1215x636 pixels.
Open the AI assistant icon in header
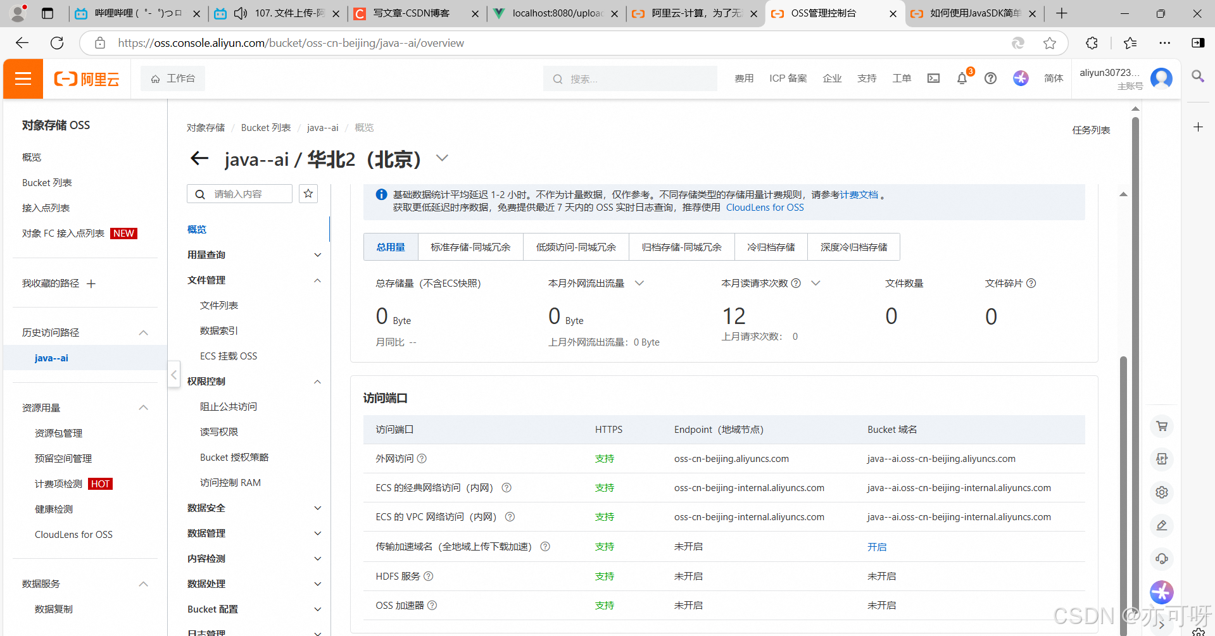(1021, 78)
